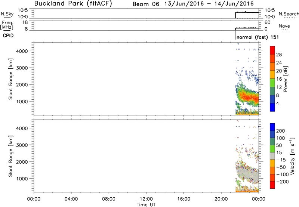
Task: Click the gray -15 to 15 Velocity swatch
Action: [x=272, y=156]
